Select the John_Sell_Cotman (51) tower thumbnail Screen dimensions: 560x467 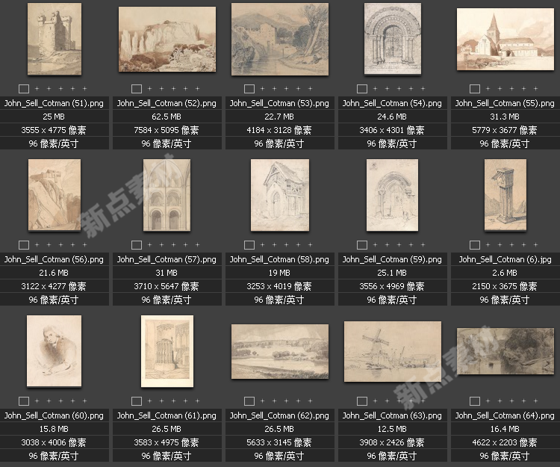(x=55, y=38)
